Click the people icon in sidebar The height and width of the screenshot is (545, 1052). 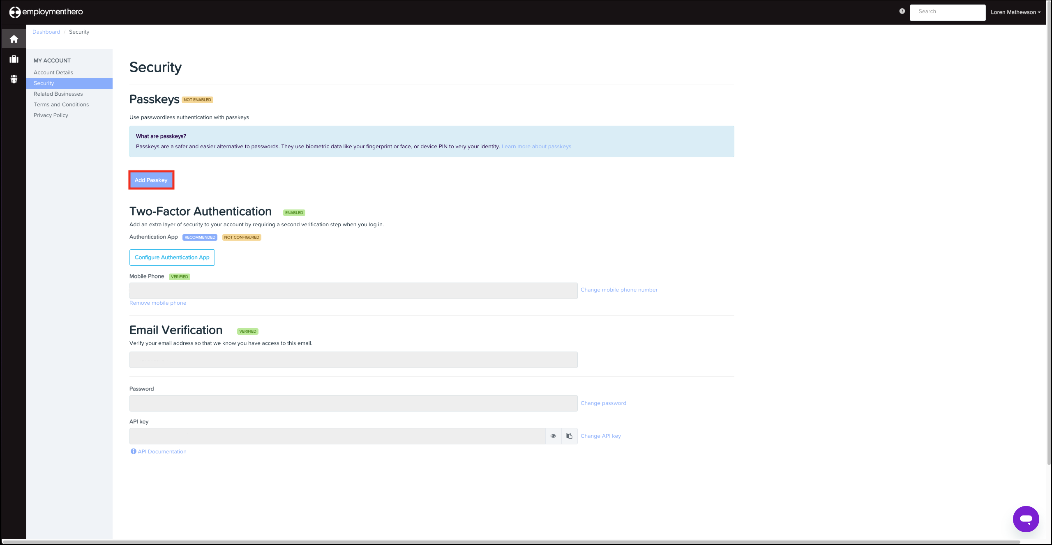14,79
